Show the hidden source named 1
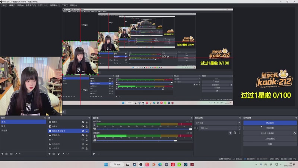 coord(83,140)
